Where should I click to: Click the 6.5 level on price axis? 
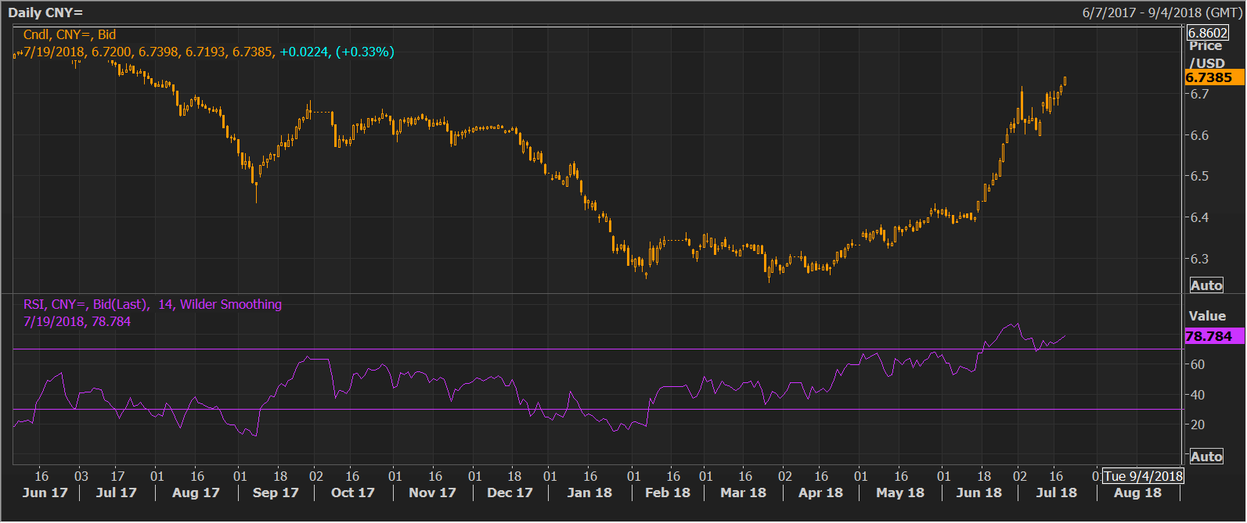pos(1198,176)
